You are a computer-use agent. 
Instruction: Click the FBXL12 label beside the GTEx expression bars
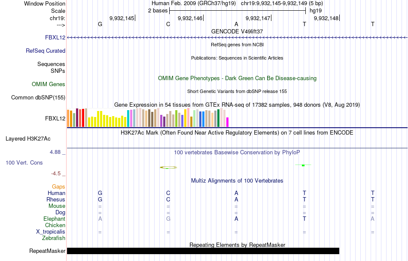[55, 118]
